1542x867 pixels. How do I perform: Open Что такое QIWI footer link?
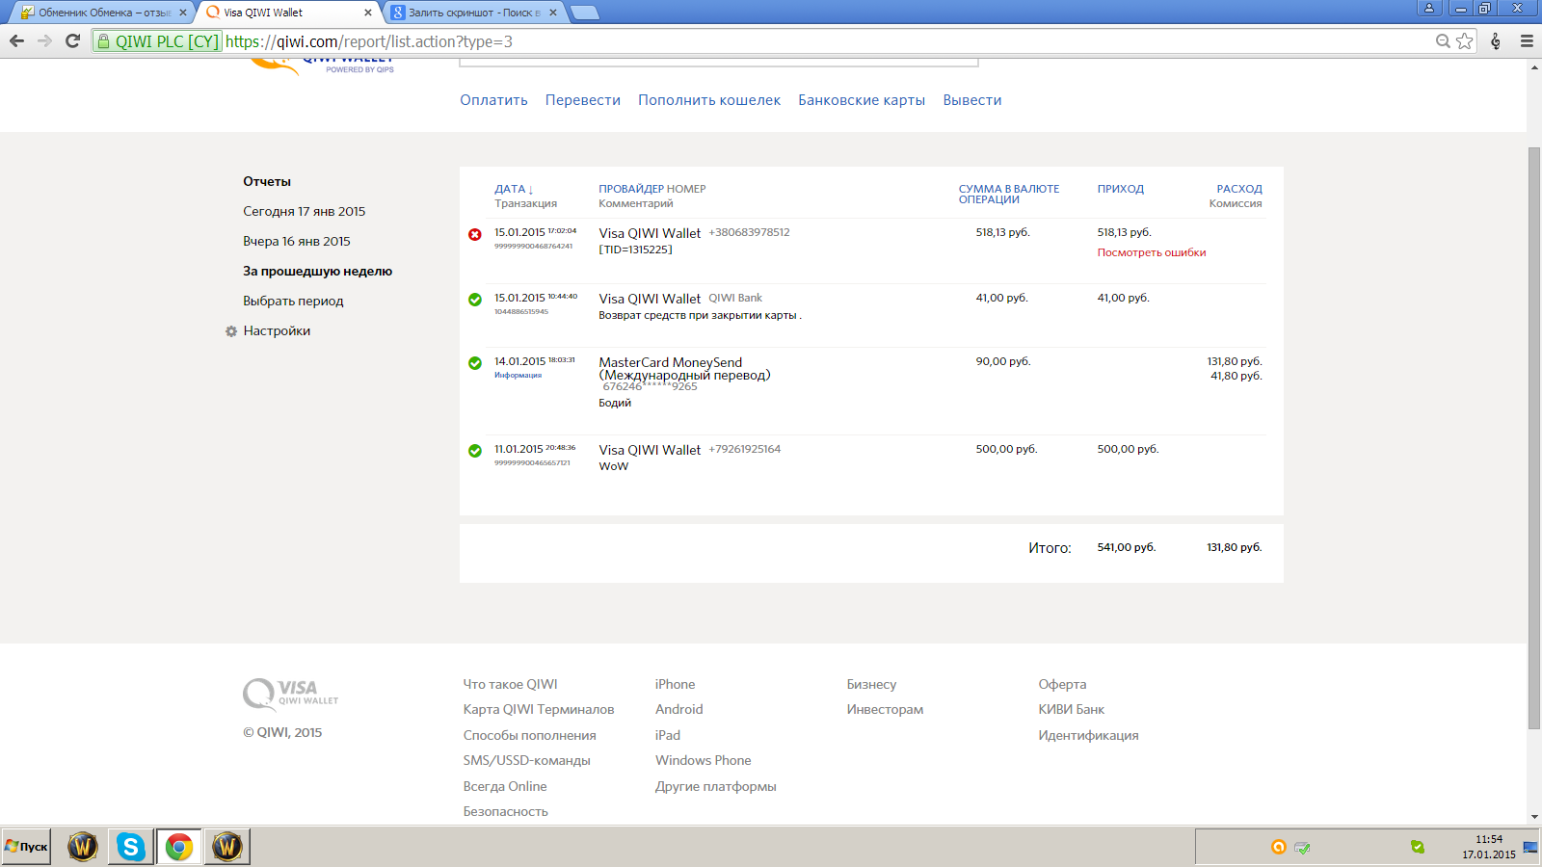pyautogui.click(x=510, y=684)
